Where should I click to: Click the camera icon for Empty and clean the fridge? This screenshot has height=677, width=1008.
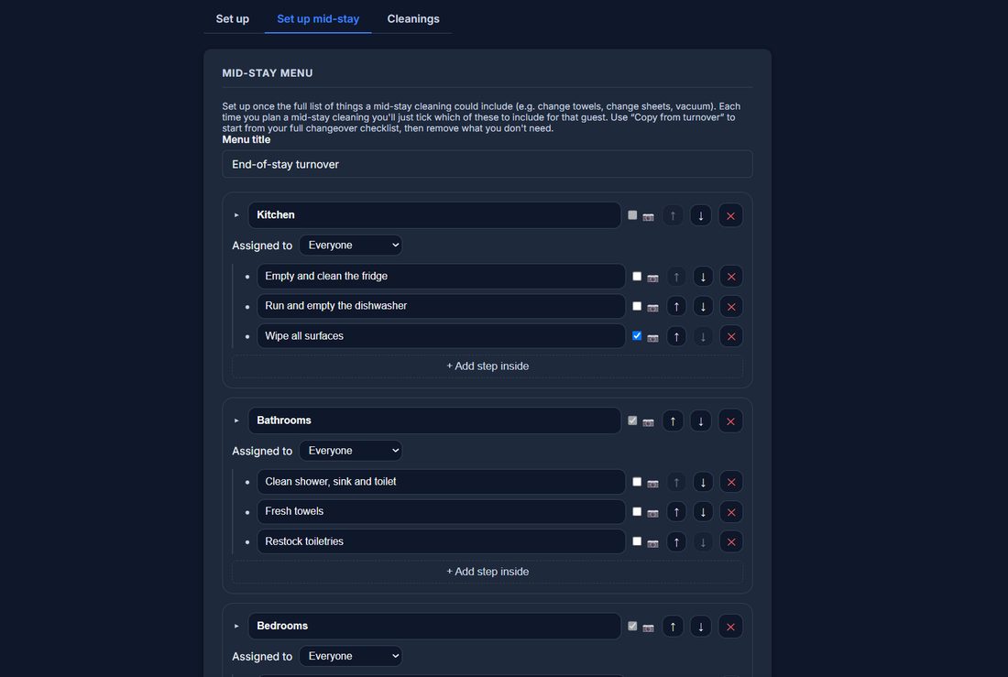click(652, 278)
